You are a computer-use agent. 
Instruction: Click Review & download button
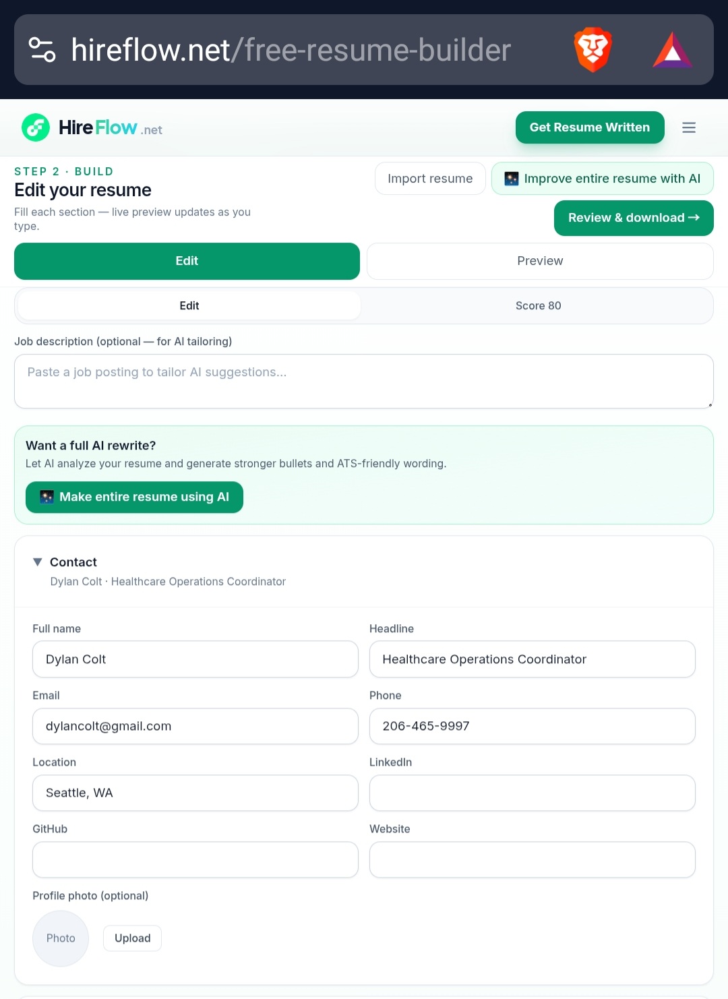[x=634, y=218]
